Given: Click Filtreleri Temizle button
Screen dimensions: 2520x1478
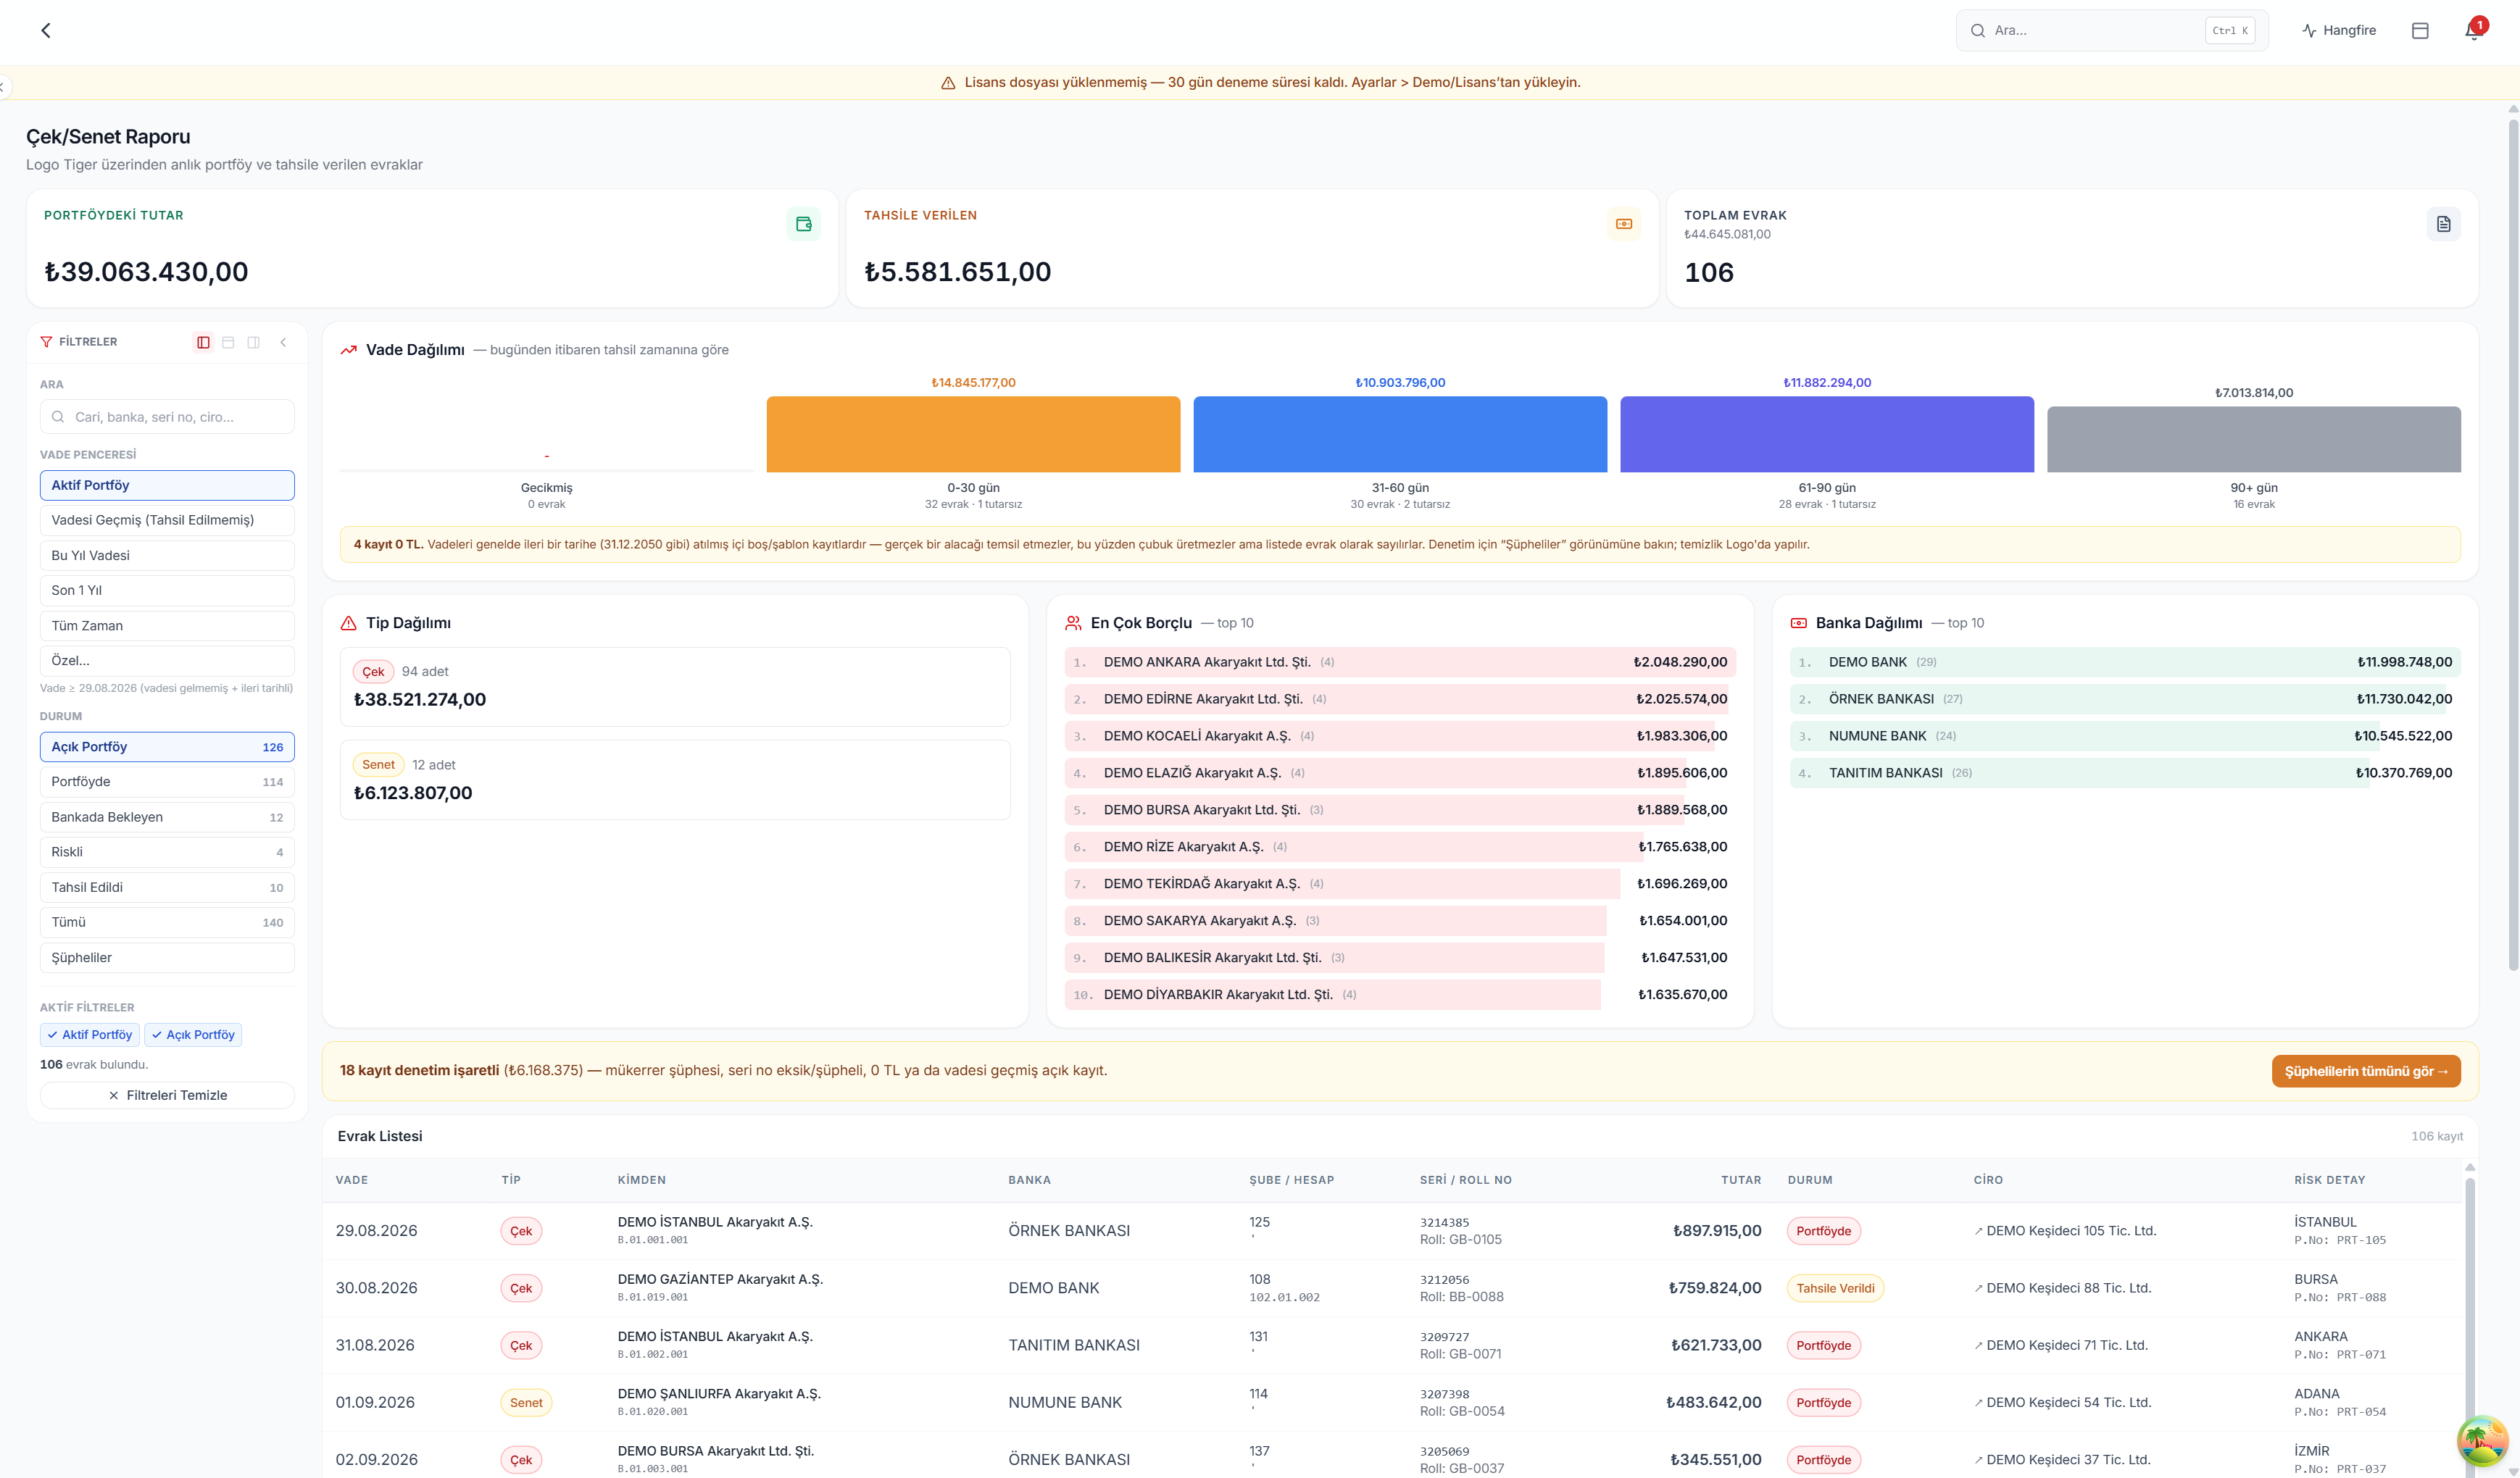Looking at the screenshot, I should pos(167,1095).
